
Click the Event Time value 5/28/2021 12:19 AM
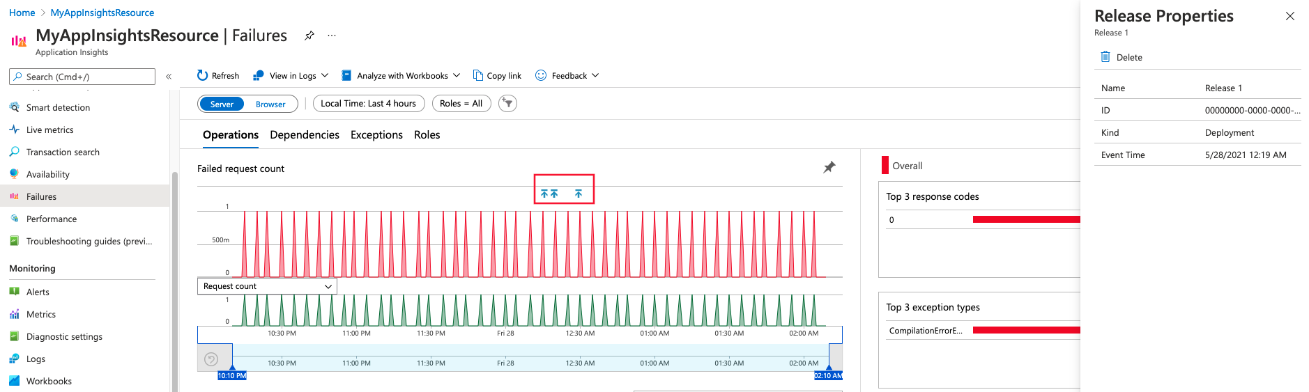click(1246, 155)
